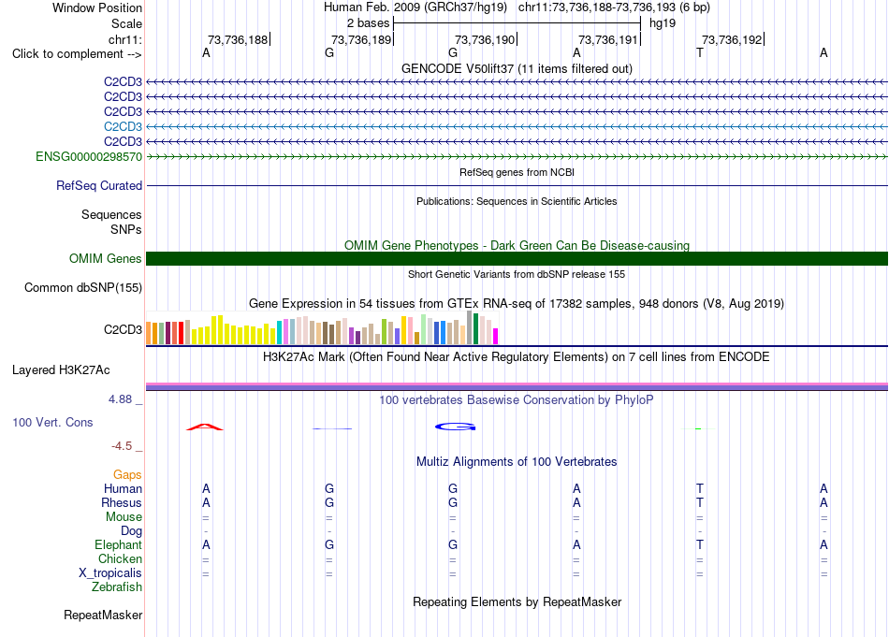Screen dimensions: 889x637
Task: Click the orange Gaps label
Action: [127, 474]
